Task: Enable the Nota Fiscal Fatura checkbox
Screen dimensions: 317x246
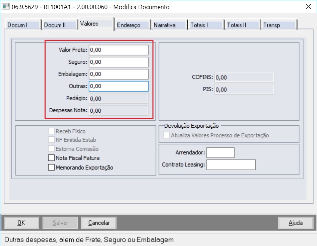Action: (51, 158)
